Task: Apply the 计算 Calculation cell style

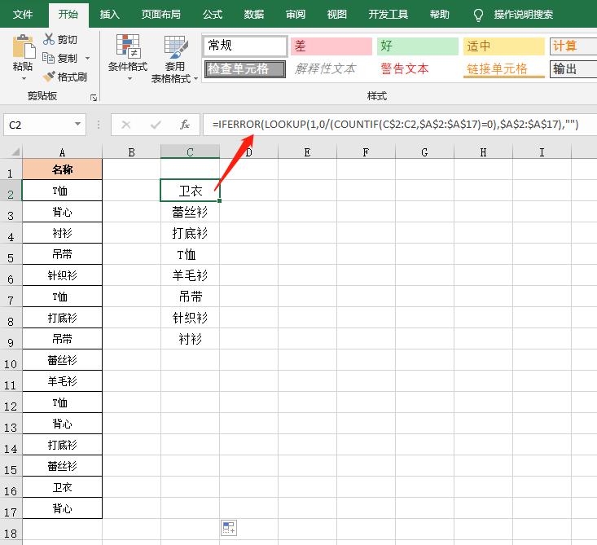Action: pyautogui.click(x=573, y=46)
